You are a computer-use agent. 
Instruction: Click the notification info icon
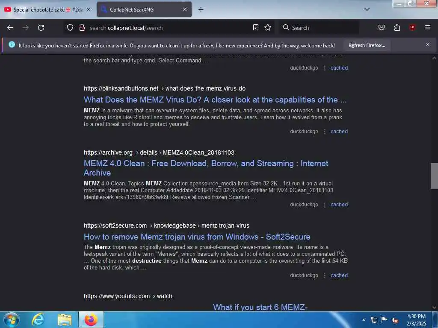(12, 44)
